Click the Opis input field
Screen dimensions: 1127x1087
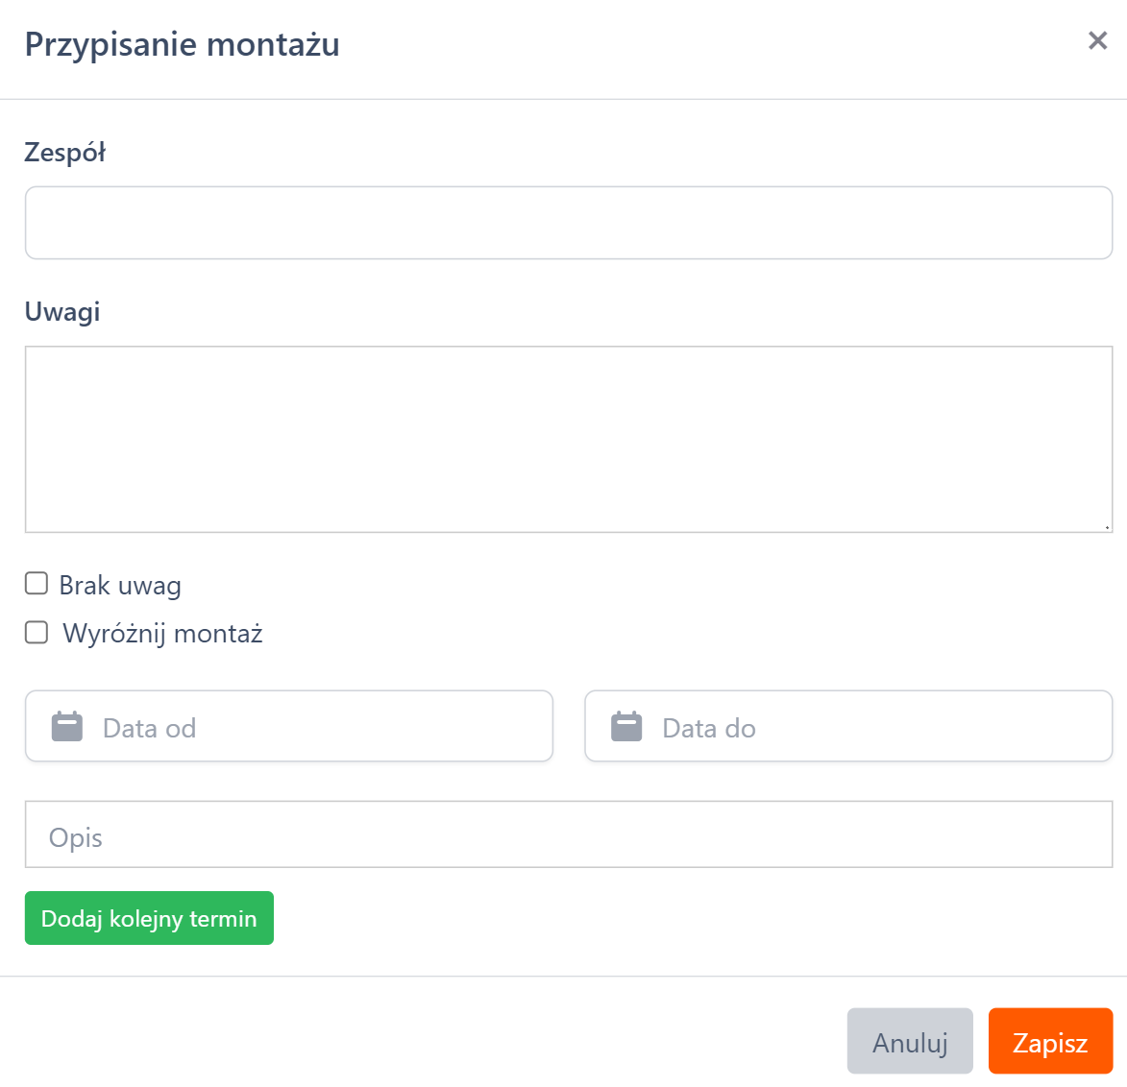[568, 834]
